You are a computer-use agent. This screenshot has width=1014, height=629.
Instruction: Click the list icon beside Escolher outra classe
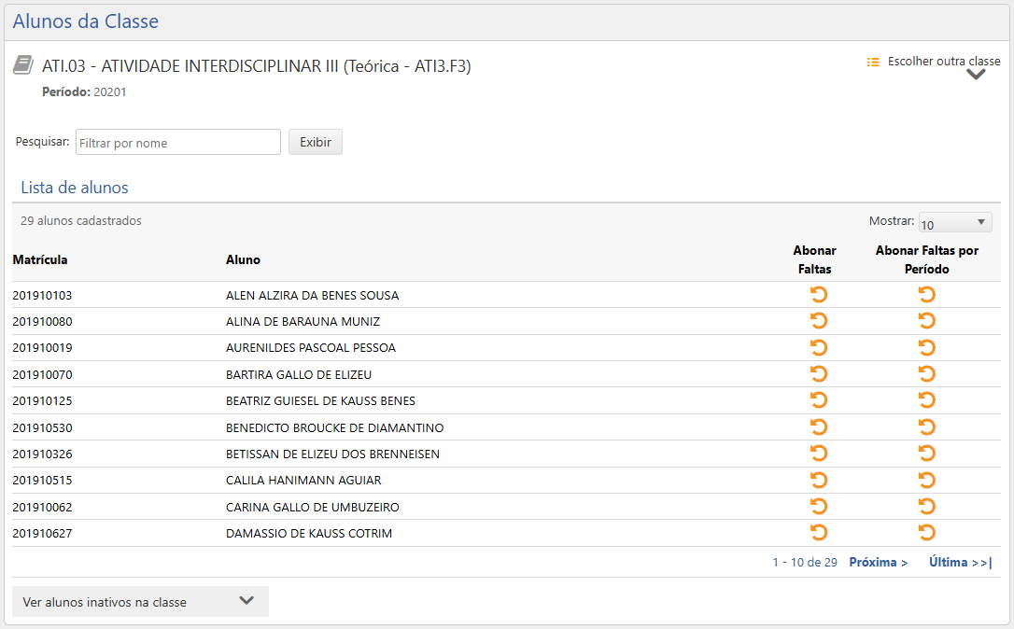(x=872, y=62)
